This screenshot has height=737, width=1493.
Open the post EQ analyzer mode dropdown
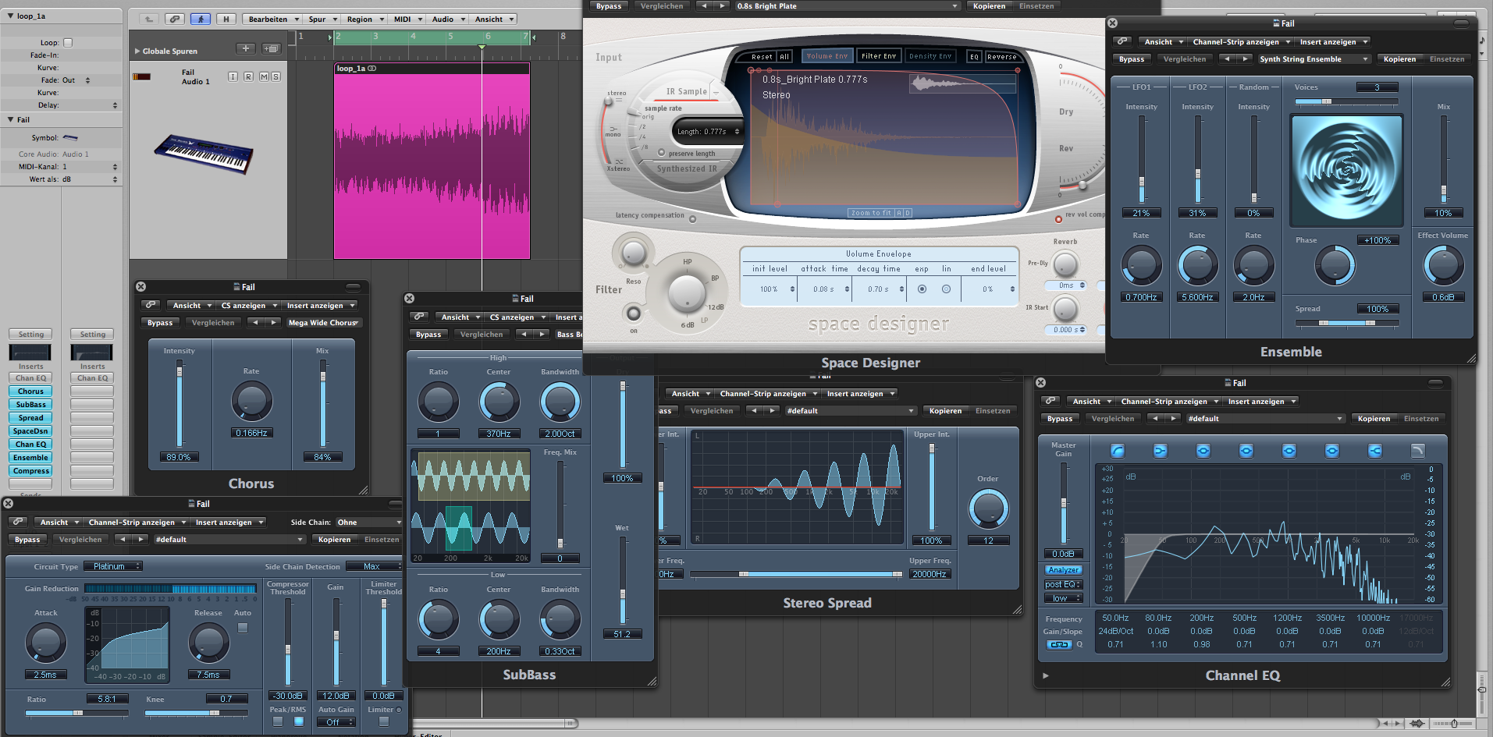point(1063,584)
